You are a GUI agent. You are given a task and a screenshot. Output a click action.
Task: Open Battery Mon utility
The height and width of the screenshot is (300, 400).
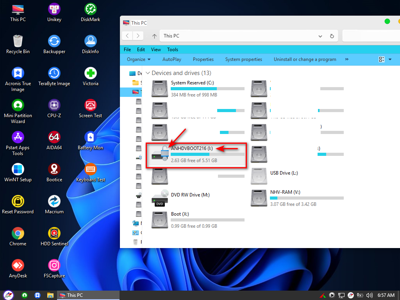[90, 141]
